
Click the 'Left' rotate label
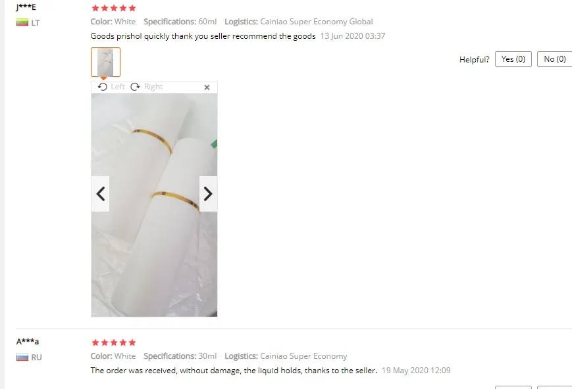click(x=118, y=87)
